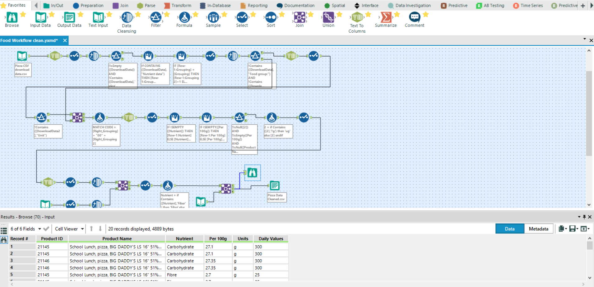Open the 6 of 6 Fields dropdown
This screenshot has height=287, width=594.
(x=39, y=229)
